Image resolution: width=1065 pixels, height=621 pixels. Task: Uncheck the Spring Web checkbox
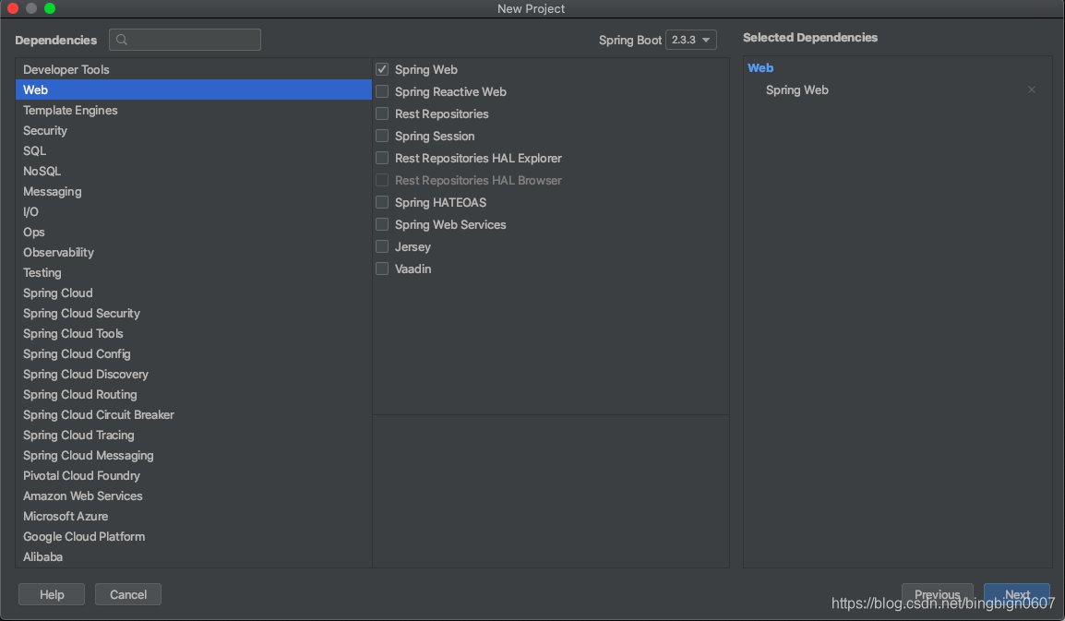(382, 69)
